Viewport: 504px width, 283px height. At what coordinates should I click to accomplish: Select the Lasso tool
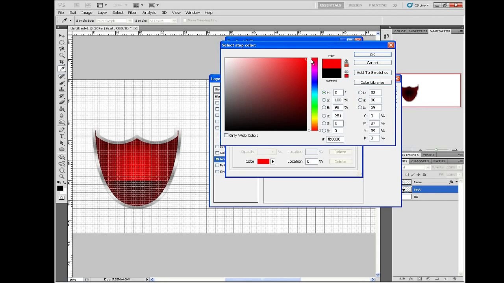(x=62, y=49)
